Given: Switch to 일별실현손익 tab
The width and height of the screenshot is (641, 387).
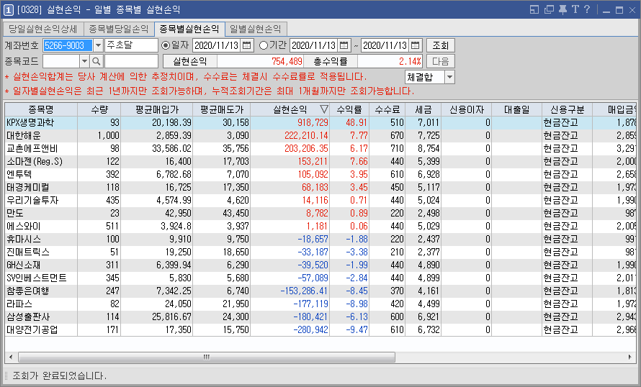Looking at the screenshot, I should pos(256,29).
